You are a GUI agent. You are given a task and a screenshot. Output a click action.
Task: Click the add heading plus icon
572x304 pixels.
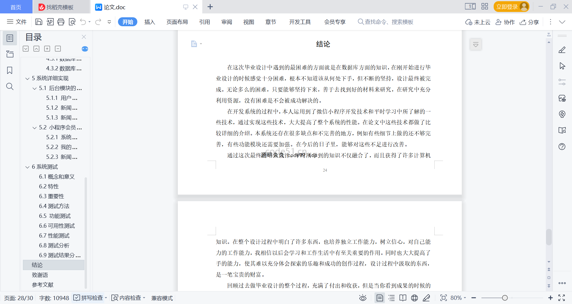point(47,49)
